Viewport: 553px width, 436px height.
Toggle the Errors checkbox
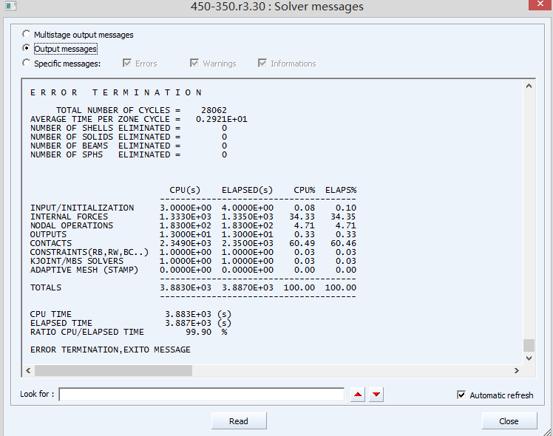(127, 64)
